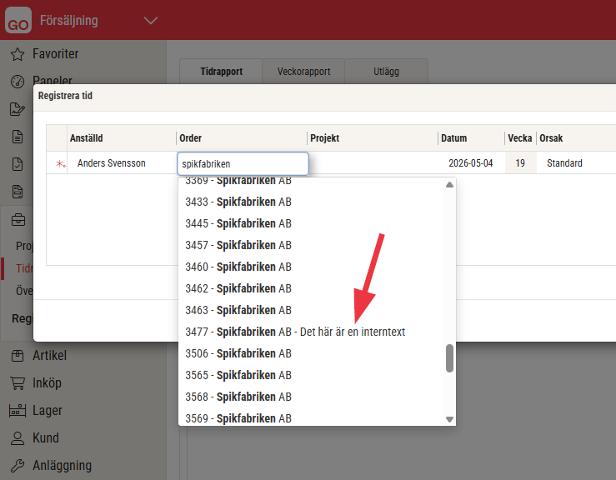Select order 3462 - Spikfabriken AB
Screen dimensions: 616x480
pos(311,288)
